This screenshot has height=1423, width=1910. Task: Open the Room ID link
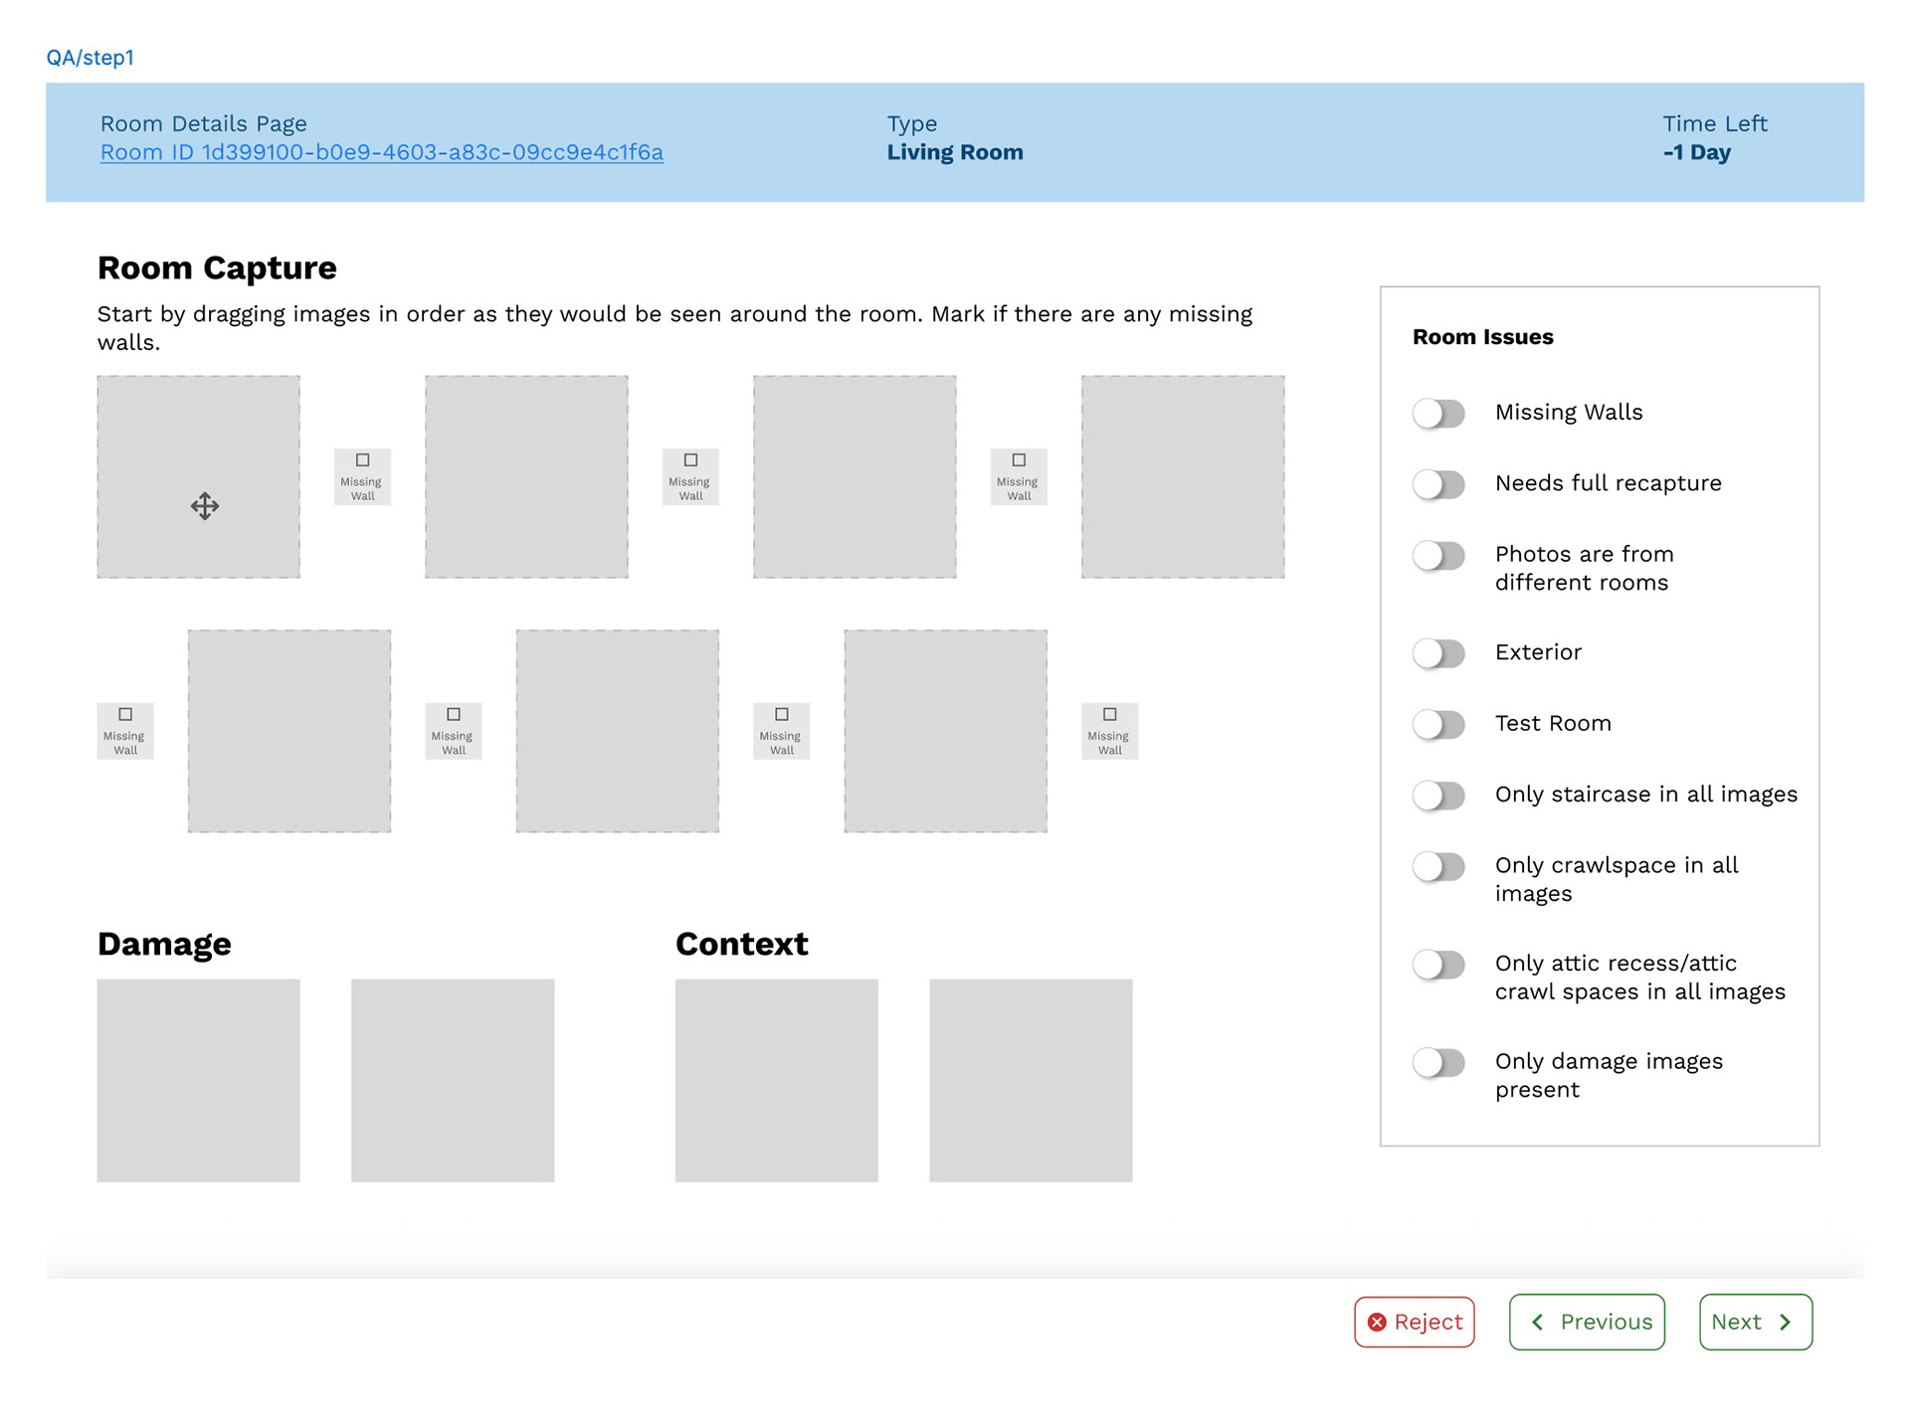point(381,152)
